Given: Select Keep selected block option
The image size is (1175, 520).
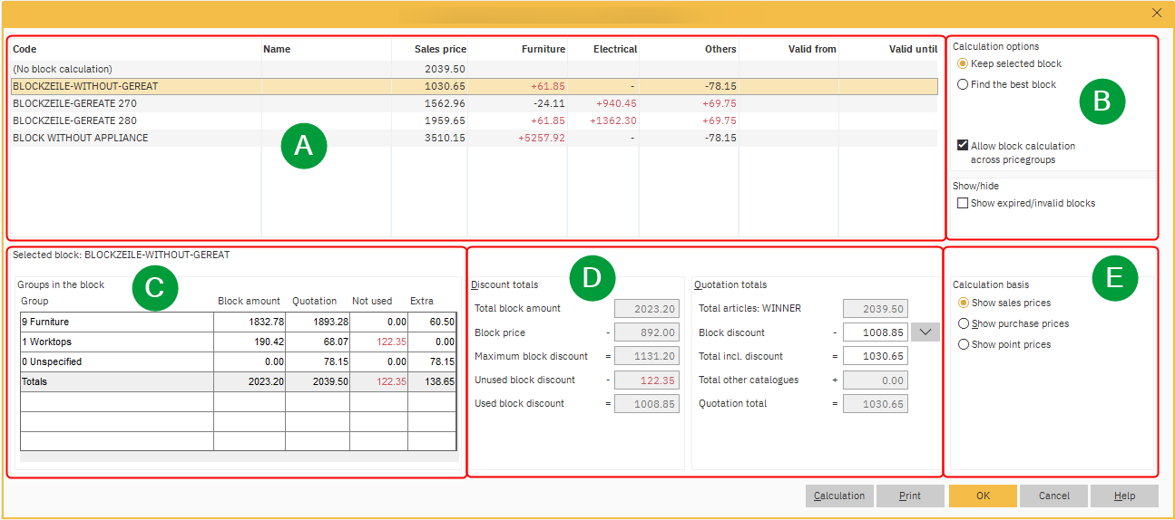Looking at the screenshot, I should [964, 64].
